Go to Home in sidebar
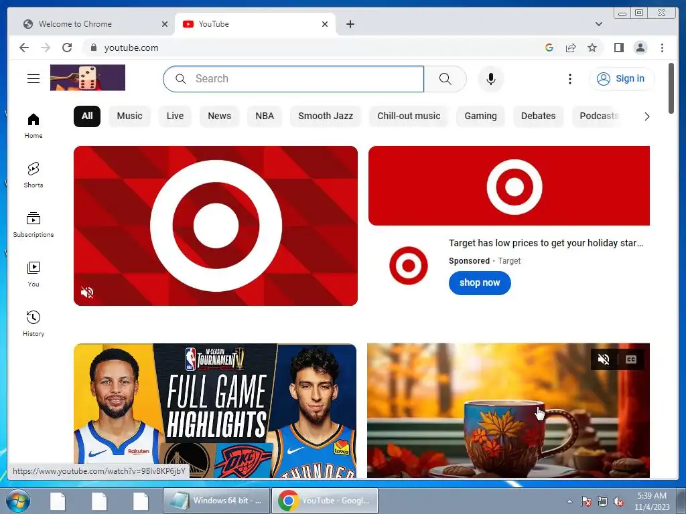This screenshot has width=686, height=514. pos(33,126)
